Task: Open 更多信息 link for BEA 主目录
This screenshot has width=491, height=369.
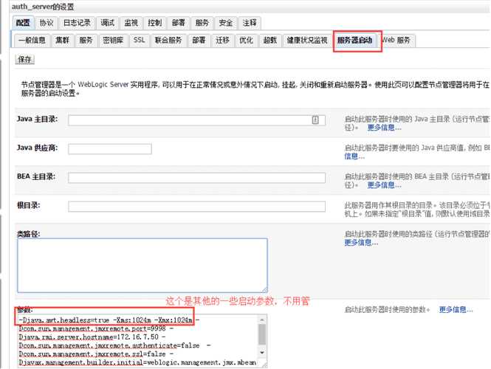Action: click(x=384, y=185)
